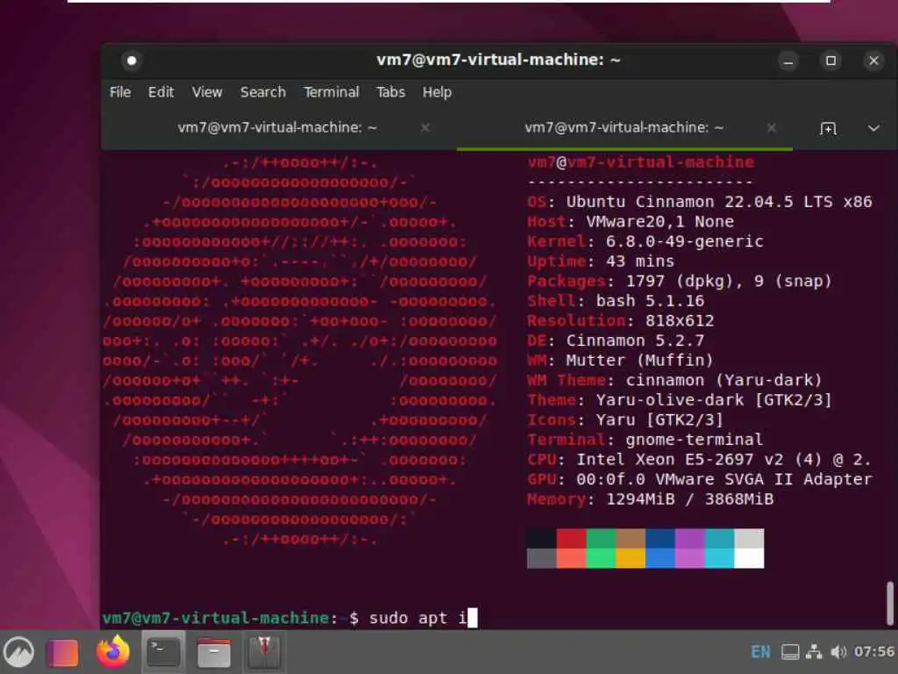Open the File menu
This screenshot has width=898, height=674.
pos(120,92)
